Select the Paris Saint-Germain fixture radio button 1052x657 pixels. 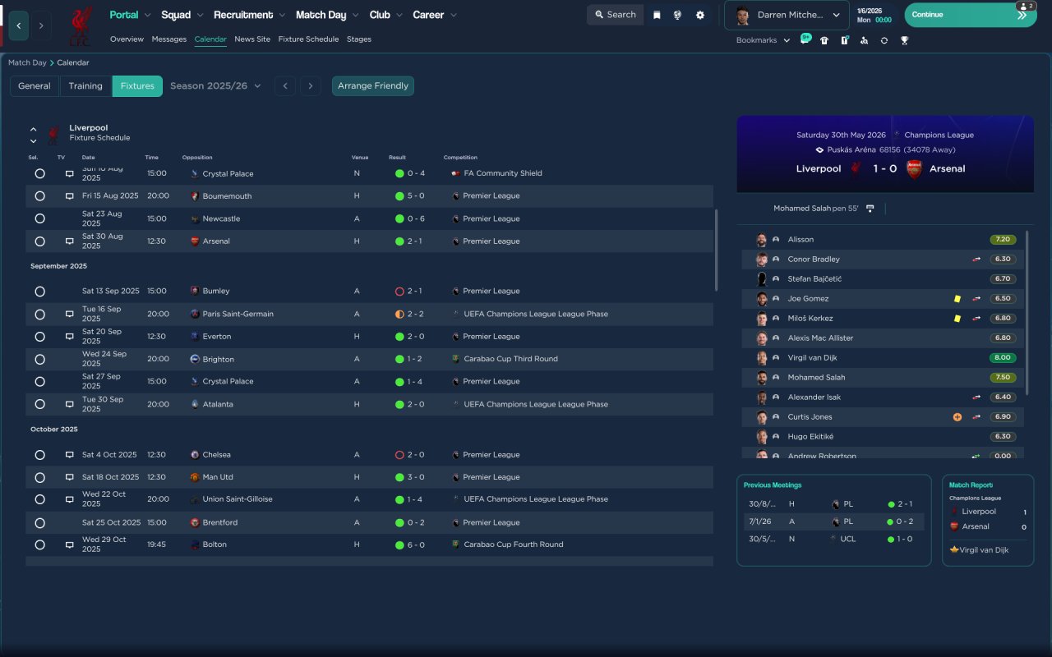[x=39, y=314]
